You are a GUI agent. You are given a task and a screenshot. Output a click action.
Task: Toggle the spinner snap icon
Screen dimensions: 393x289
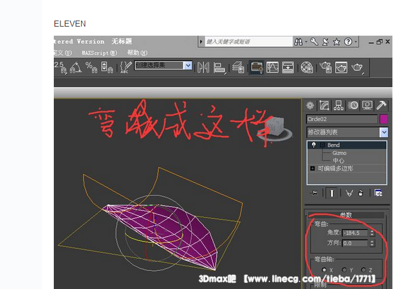[x=107, y=67]
